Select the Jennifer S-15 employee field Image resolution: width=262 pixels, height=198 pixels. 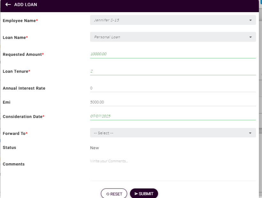click(x=169, y=20)
